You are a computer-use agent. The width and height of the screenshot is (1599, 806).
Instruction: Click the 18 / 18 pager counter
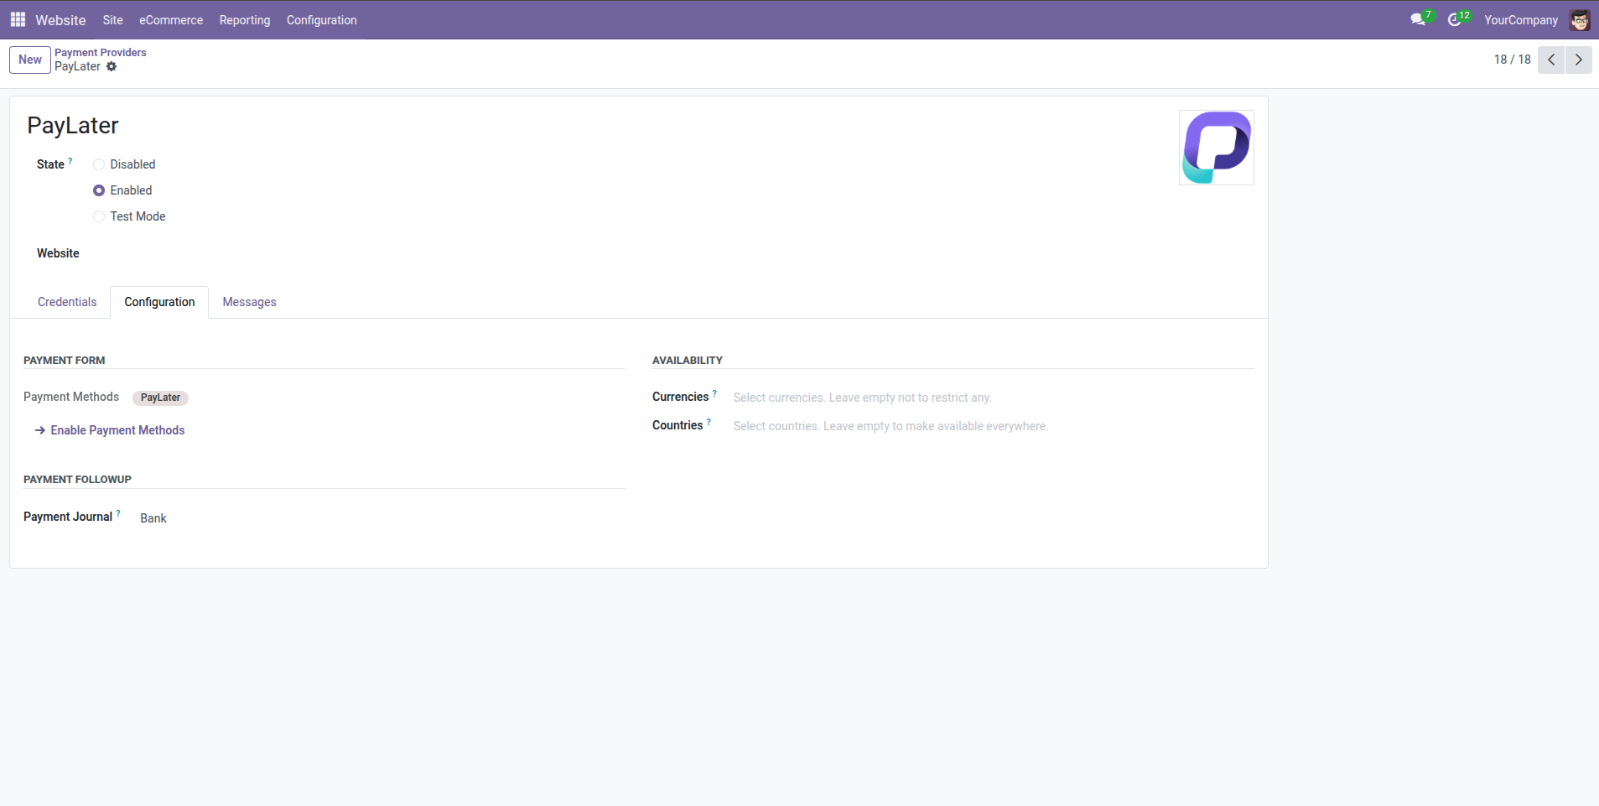(x=1512, y=60)
